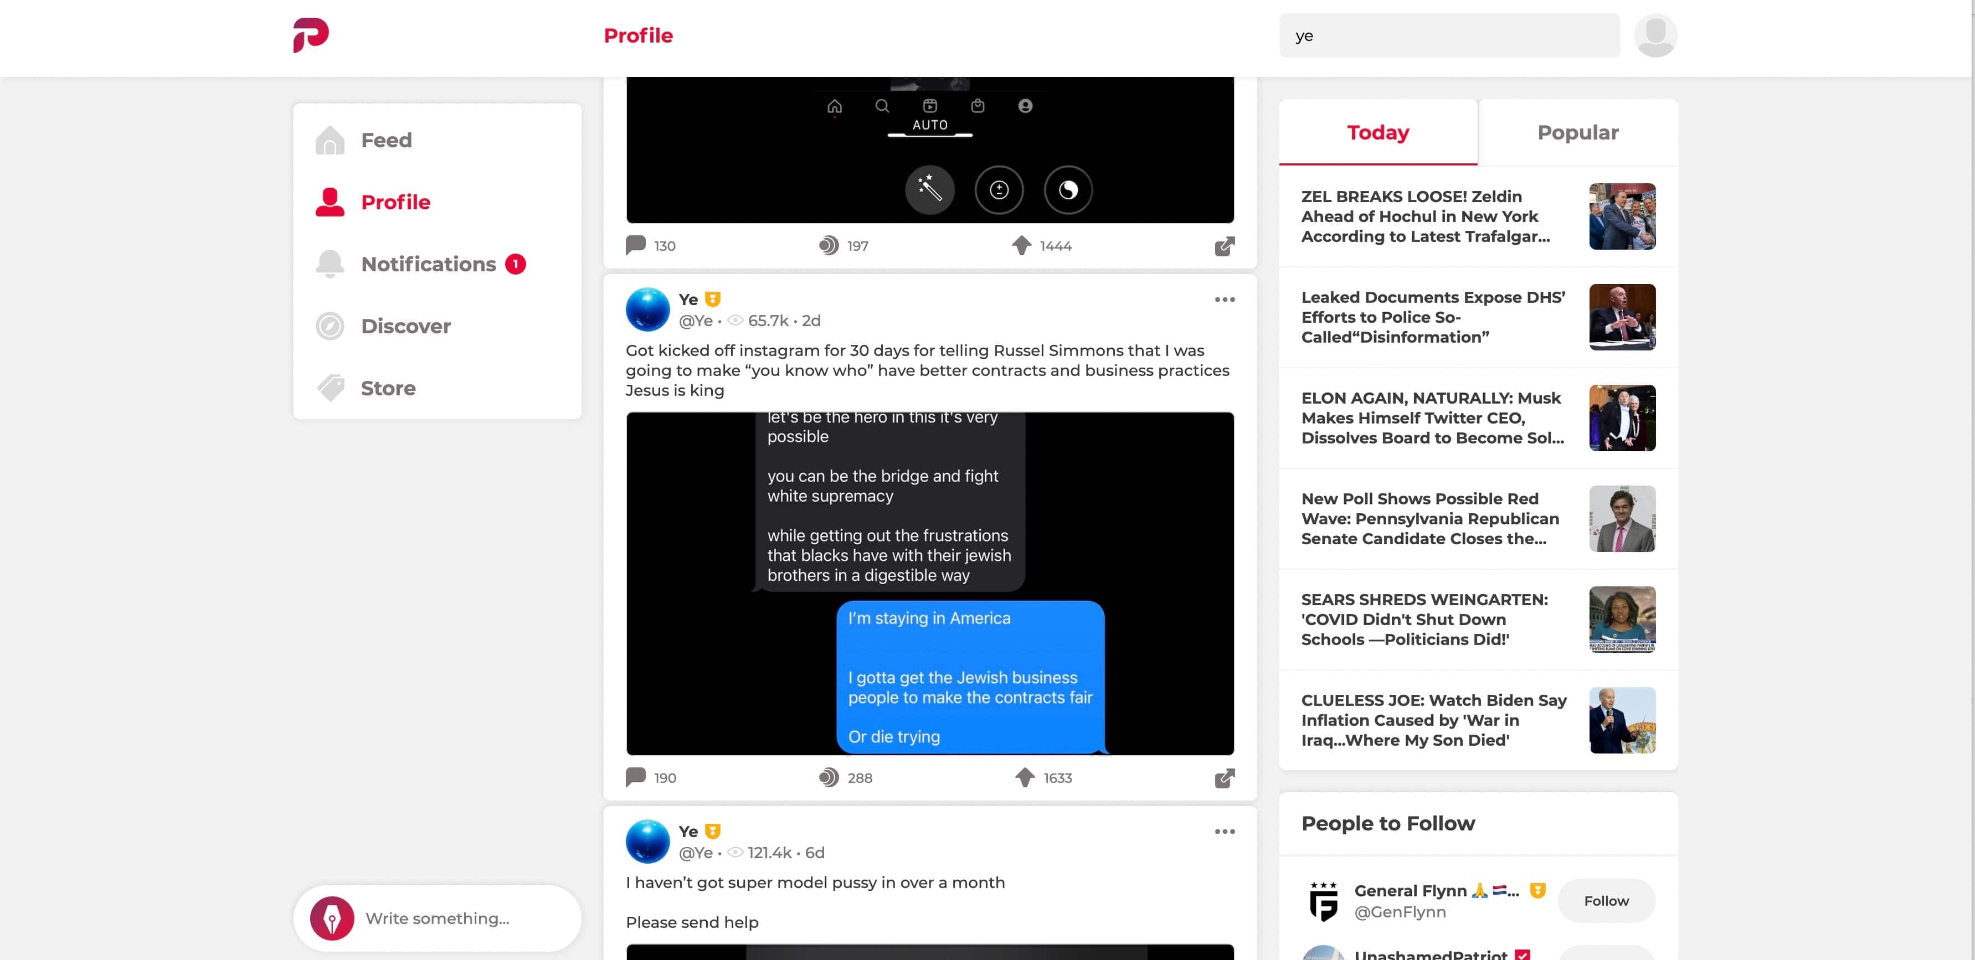Click General Flynn's avatar logo
1975x960 pixels.
tap(1323, 901)
